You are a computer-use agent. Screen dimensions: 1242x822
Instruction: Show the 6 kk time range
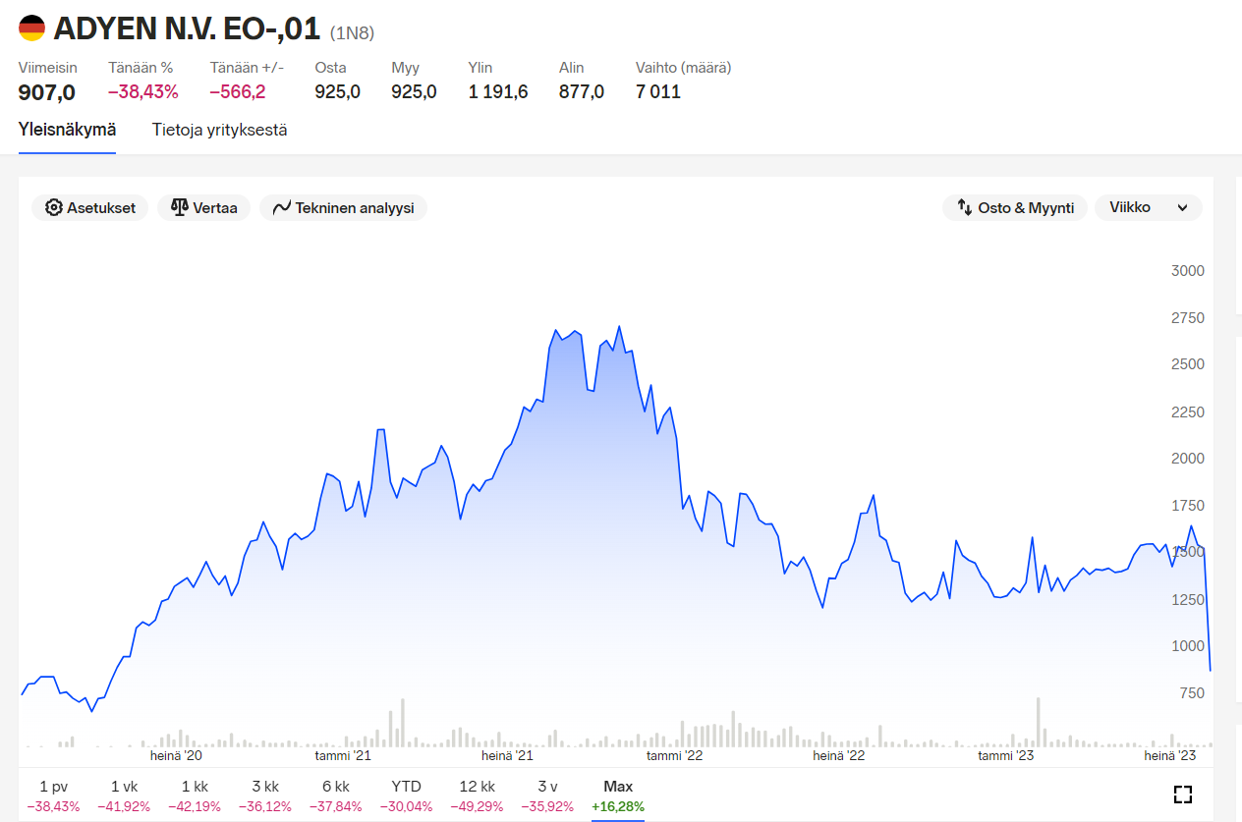[335, 795]
